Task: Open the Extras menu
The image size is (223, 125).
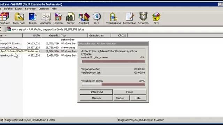Action: [18, 9]
